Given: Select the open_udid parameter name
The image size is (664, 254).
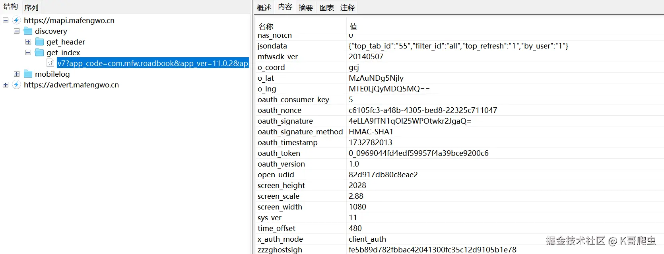Looking at the screenshot, I should pyautogui.click(x=276, y=175).
